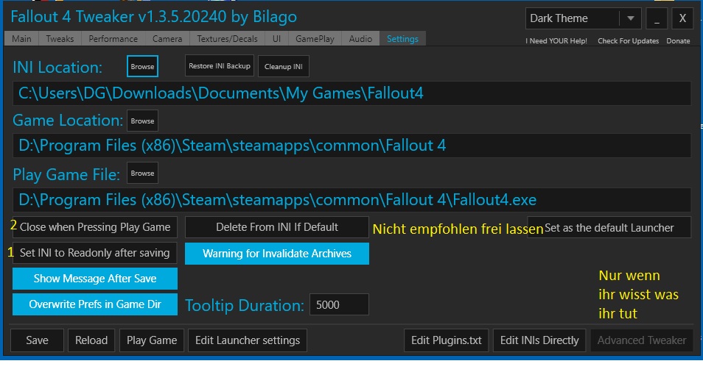Open the GamePlay tab

point(315,39)
